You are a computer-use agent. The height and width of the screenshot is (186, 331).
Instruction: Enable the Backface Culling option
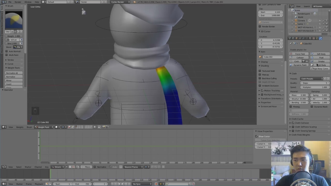pos(260,78)
